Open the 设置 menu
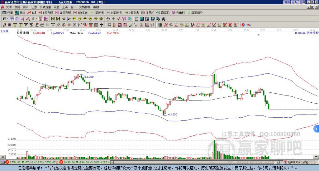This screenshot has height=171, width=319. (57, 7)
